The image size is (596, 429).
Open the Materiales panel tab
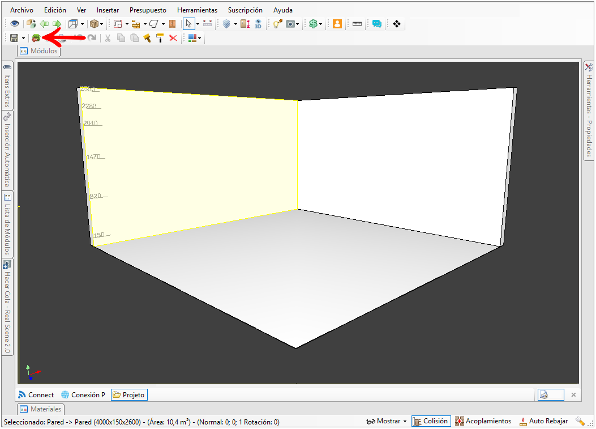click(41, 409)
